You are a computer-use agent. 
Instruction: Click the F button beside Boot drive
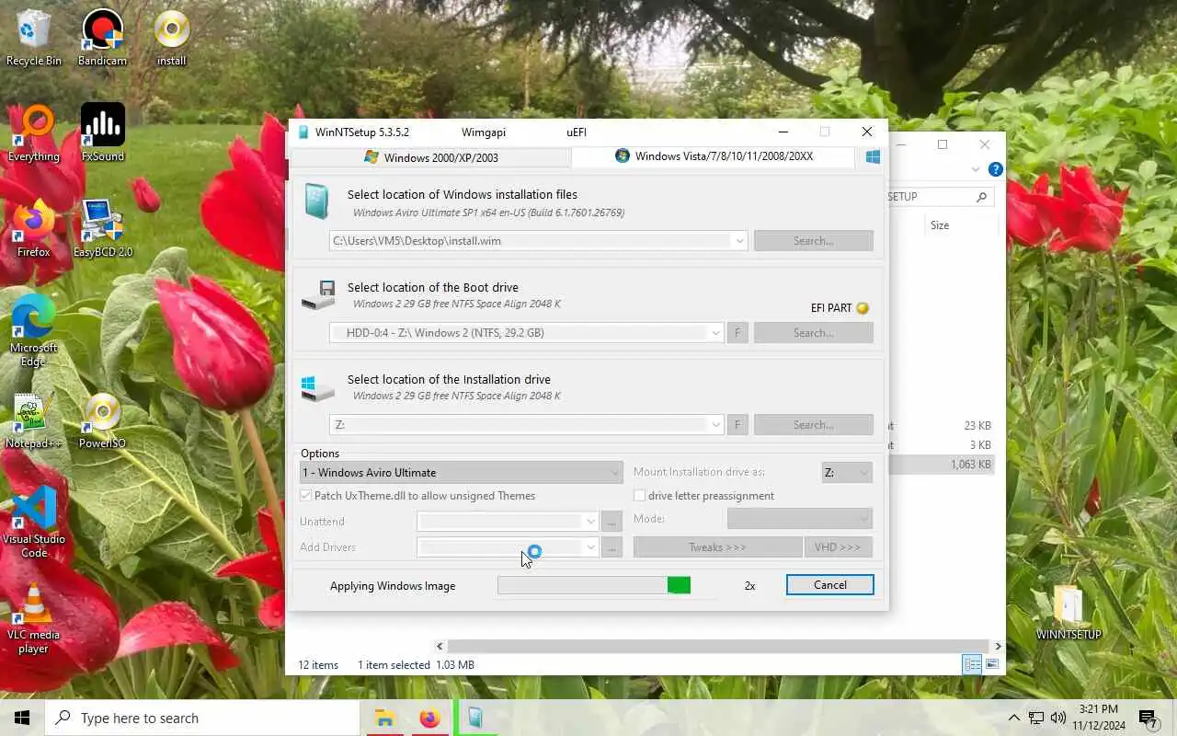737,333
